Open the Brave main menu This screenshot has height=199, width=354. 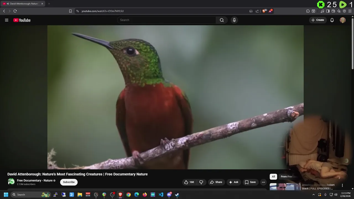coord(350,11)
